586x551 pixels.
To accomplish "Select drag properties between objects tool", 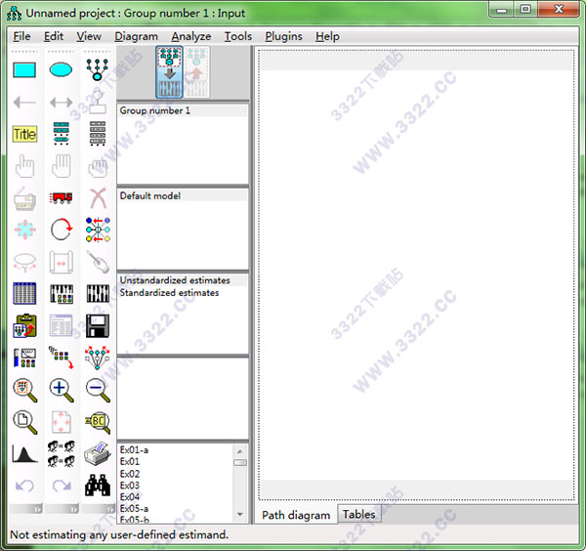I will tap(61, 358).
